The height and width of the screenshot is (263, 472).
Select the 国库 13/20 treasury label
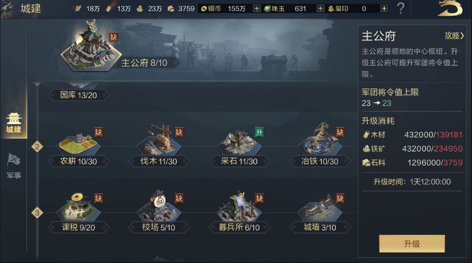click(x=78, y=94)
